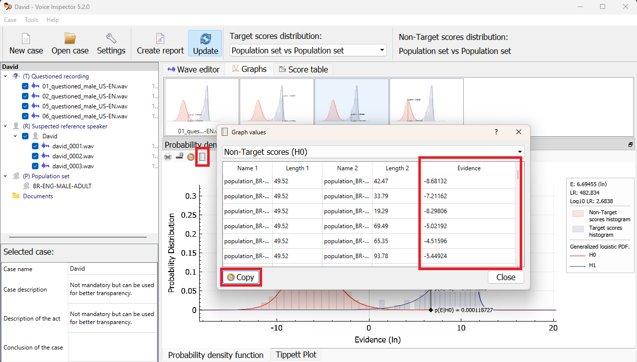Viewport: 637px width, 362px height.
Task: Switch to the Wave editor tab
Action: [x=193, y=69]
